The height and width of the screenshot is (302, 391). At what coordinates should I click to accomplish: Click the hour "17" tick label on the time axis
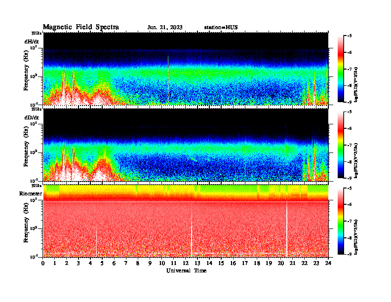click(245, 263)
